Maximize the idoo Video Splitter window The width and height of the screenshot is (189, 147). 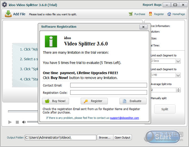coord(175,5)
